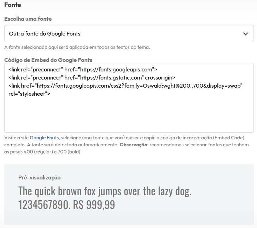Image resolution: width=257 pixels, height=228 pixels.
Task: Click the Oswald family stylesheet link line
Action: click(126, 86)
